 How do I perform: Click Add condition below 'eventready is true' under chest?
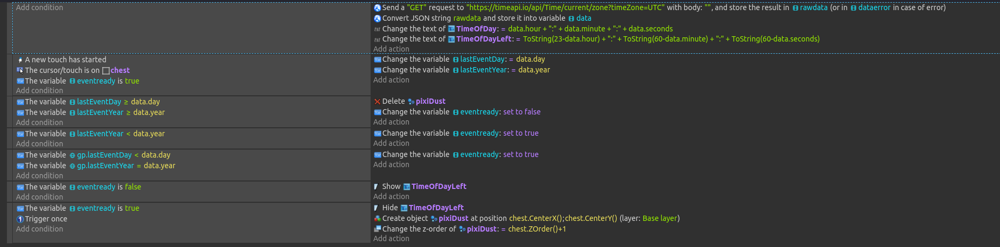tap(39, 90)
